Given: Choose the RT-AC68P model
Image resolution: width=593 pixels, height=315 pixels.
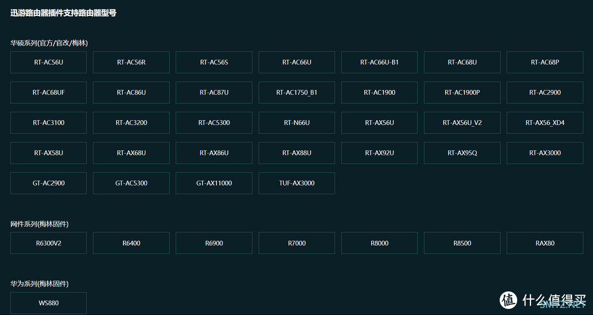Looking at the screenshot, I should click(x=545, y=63).
